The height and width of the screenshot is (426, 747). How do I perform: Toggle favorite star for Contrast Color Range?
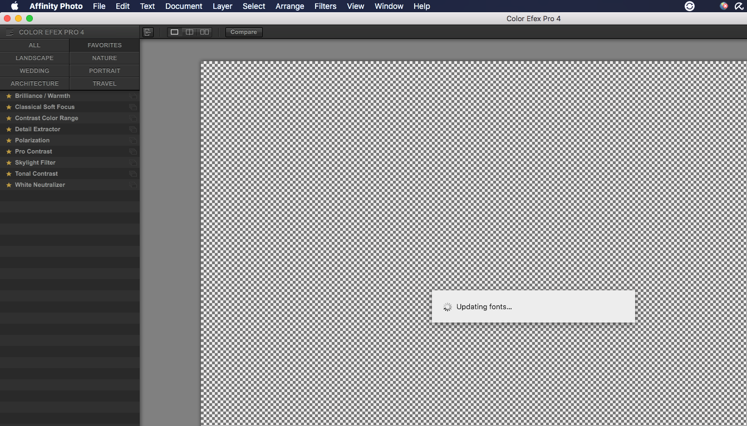[8, 118]
